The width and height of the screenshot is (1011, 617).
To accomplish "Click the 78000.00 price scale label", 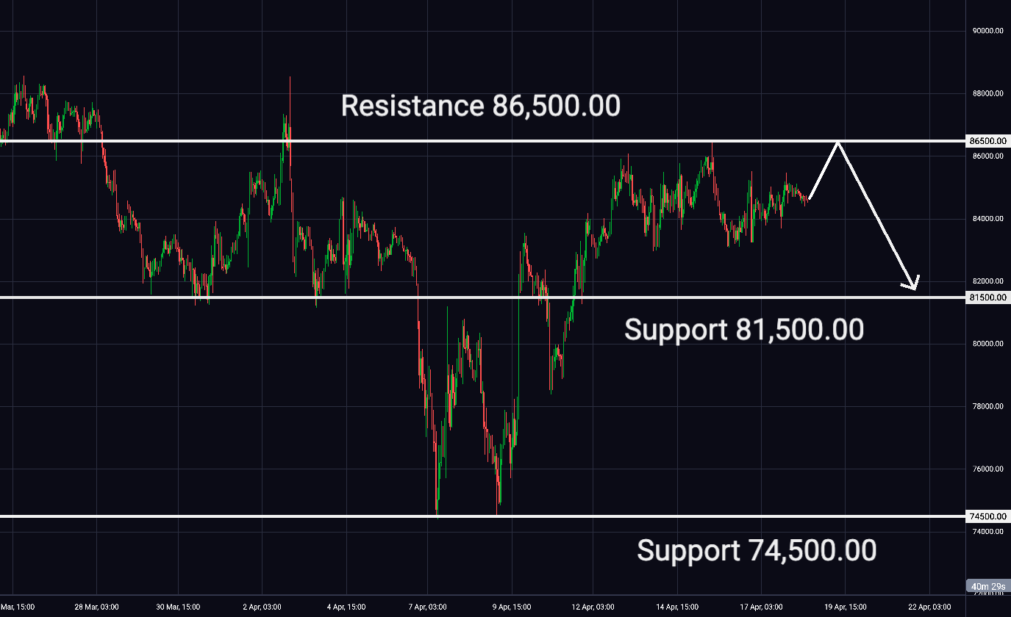I will click(x=986, y=406).
